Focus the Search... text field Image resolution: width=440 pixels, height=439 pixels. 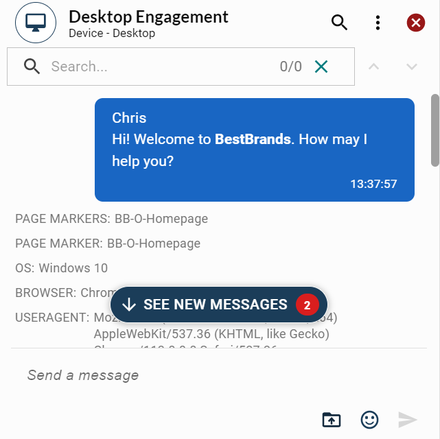point(158,67)
